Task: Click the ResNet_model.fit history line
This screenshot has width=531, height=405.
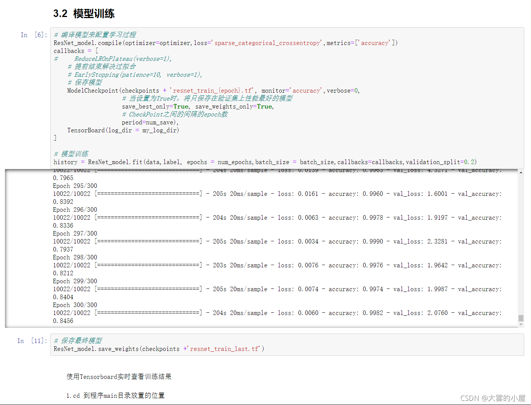Action: point(265,162)
